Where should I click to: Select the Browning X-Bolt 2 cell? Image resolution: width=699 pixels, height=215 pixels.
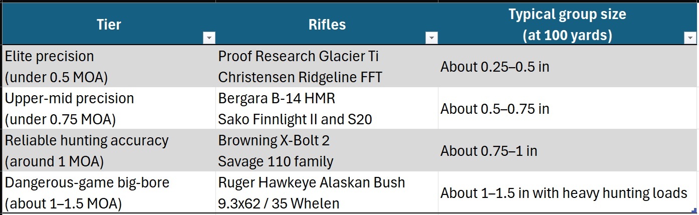click(274, 140)
